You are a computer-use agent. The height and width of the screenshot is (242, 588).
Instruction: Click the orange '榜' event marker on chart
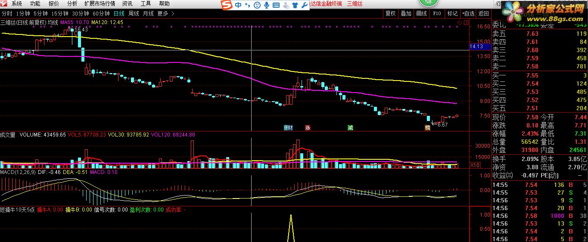[x=427, y=127]
